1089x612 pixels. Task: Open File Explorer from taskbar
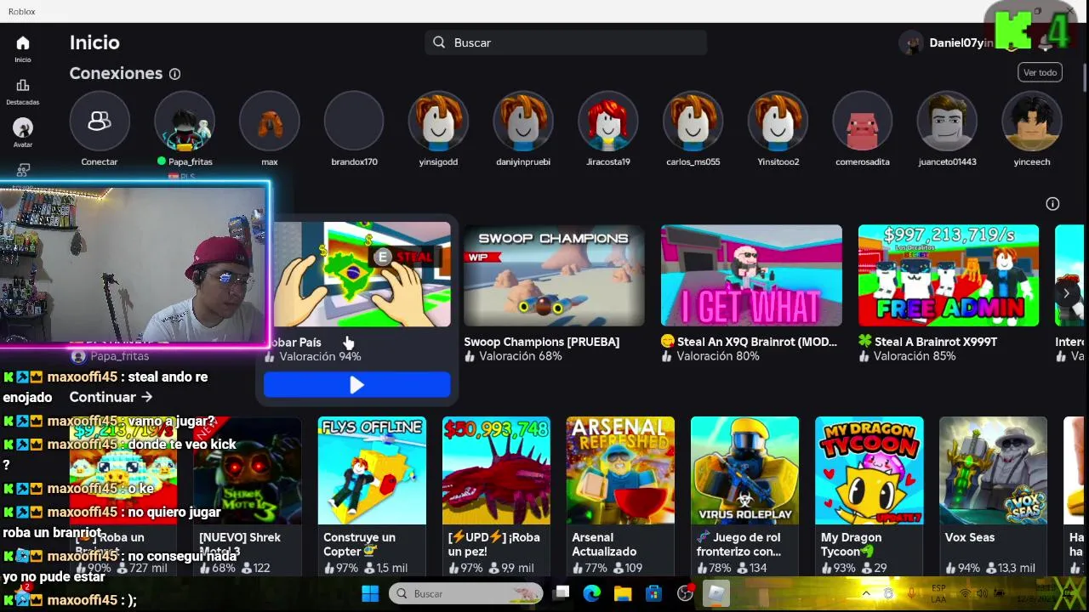point(623,593)
